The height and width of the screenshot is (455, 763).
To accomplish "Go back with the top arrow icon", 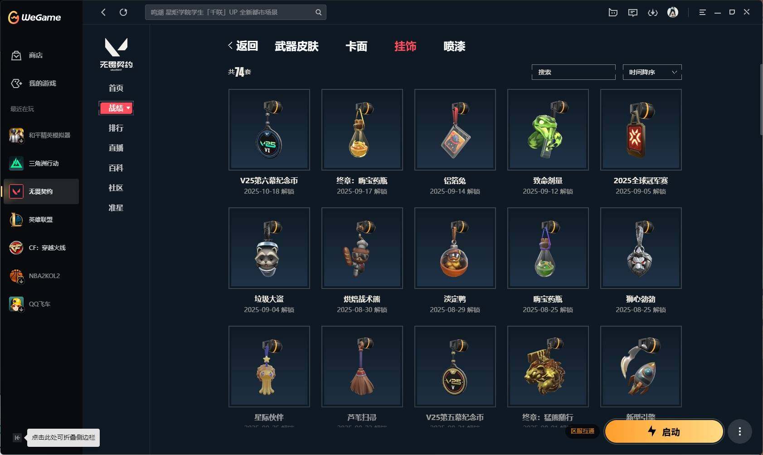I will coord(103,12).
